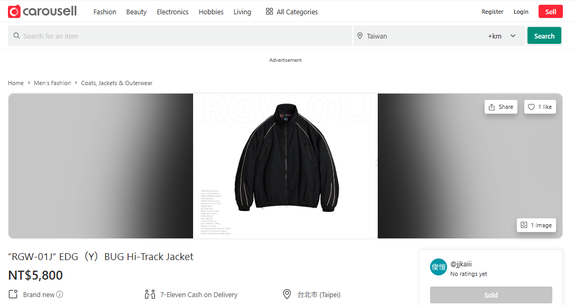The image size is (574, 305).
Task: Open the Hobbies category menu
Action: point(211,12)
